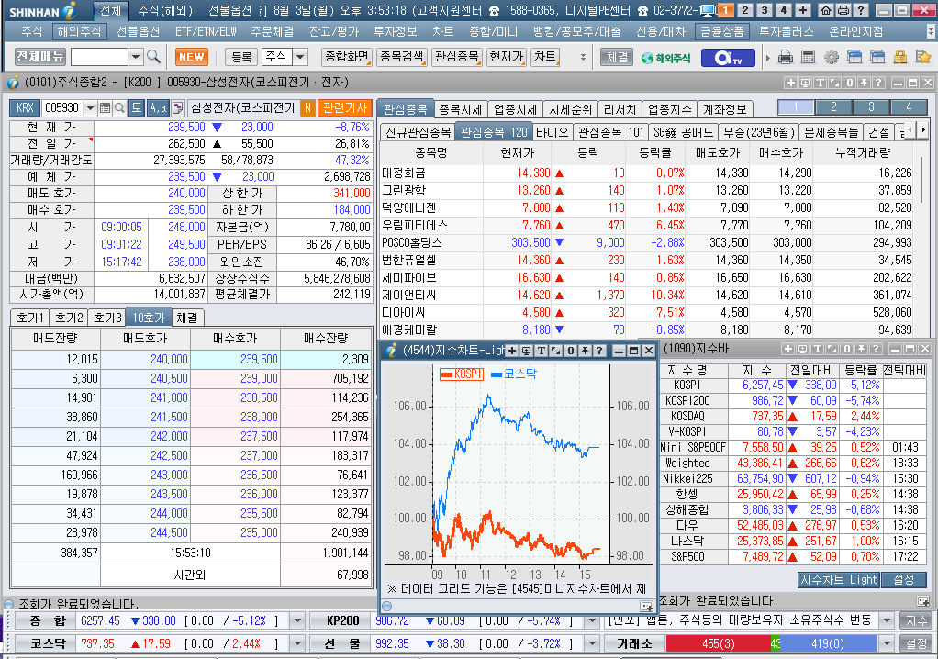Click the orange 관련기사 button
The image size is (938, 659).
tap(344, 108)
